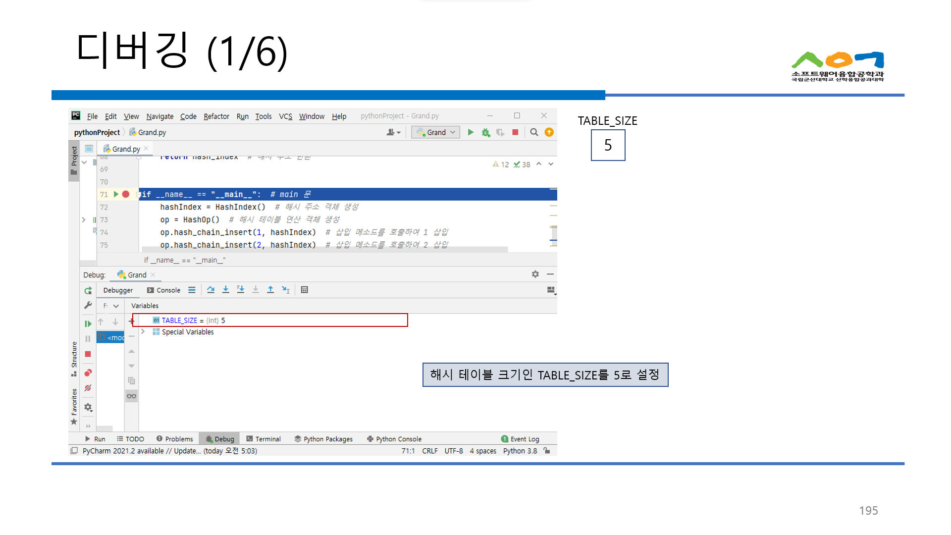This screenshot has height=535, width=951.
Task: Click Run to Cursor icon
Action: [286, 290]
